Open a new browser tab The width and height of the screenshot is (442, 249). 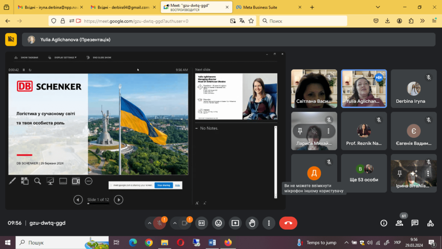coord(312,7)
